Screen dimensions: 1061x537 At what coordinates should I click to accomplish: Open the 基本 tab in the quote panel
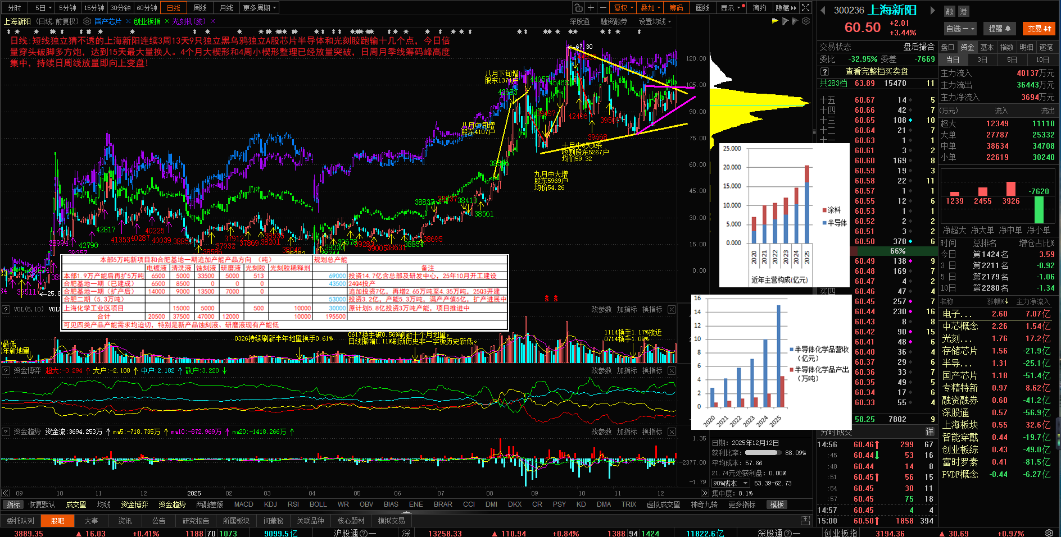coord(987,47)
